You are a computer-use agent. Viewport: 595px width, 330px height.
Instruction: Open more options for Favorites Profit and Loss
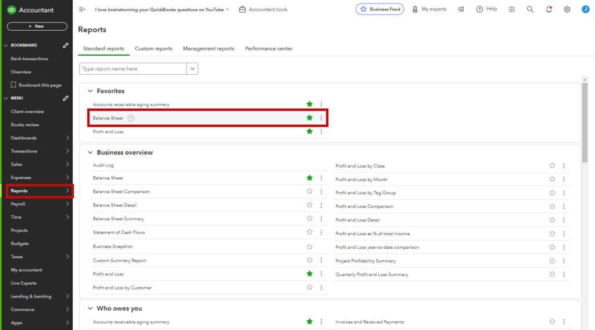point(321,132)
